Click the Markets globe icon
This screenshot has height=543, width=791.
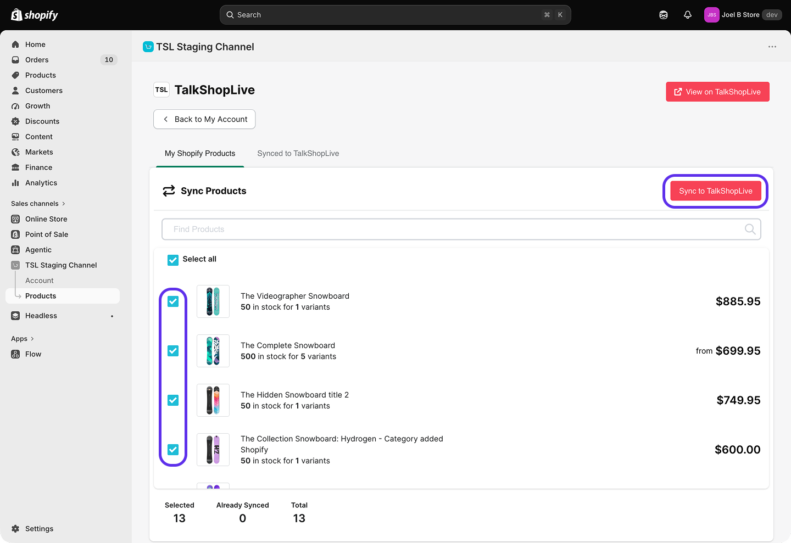[15, 152]
